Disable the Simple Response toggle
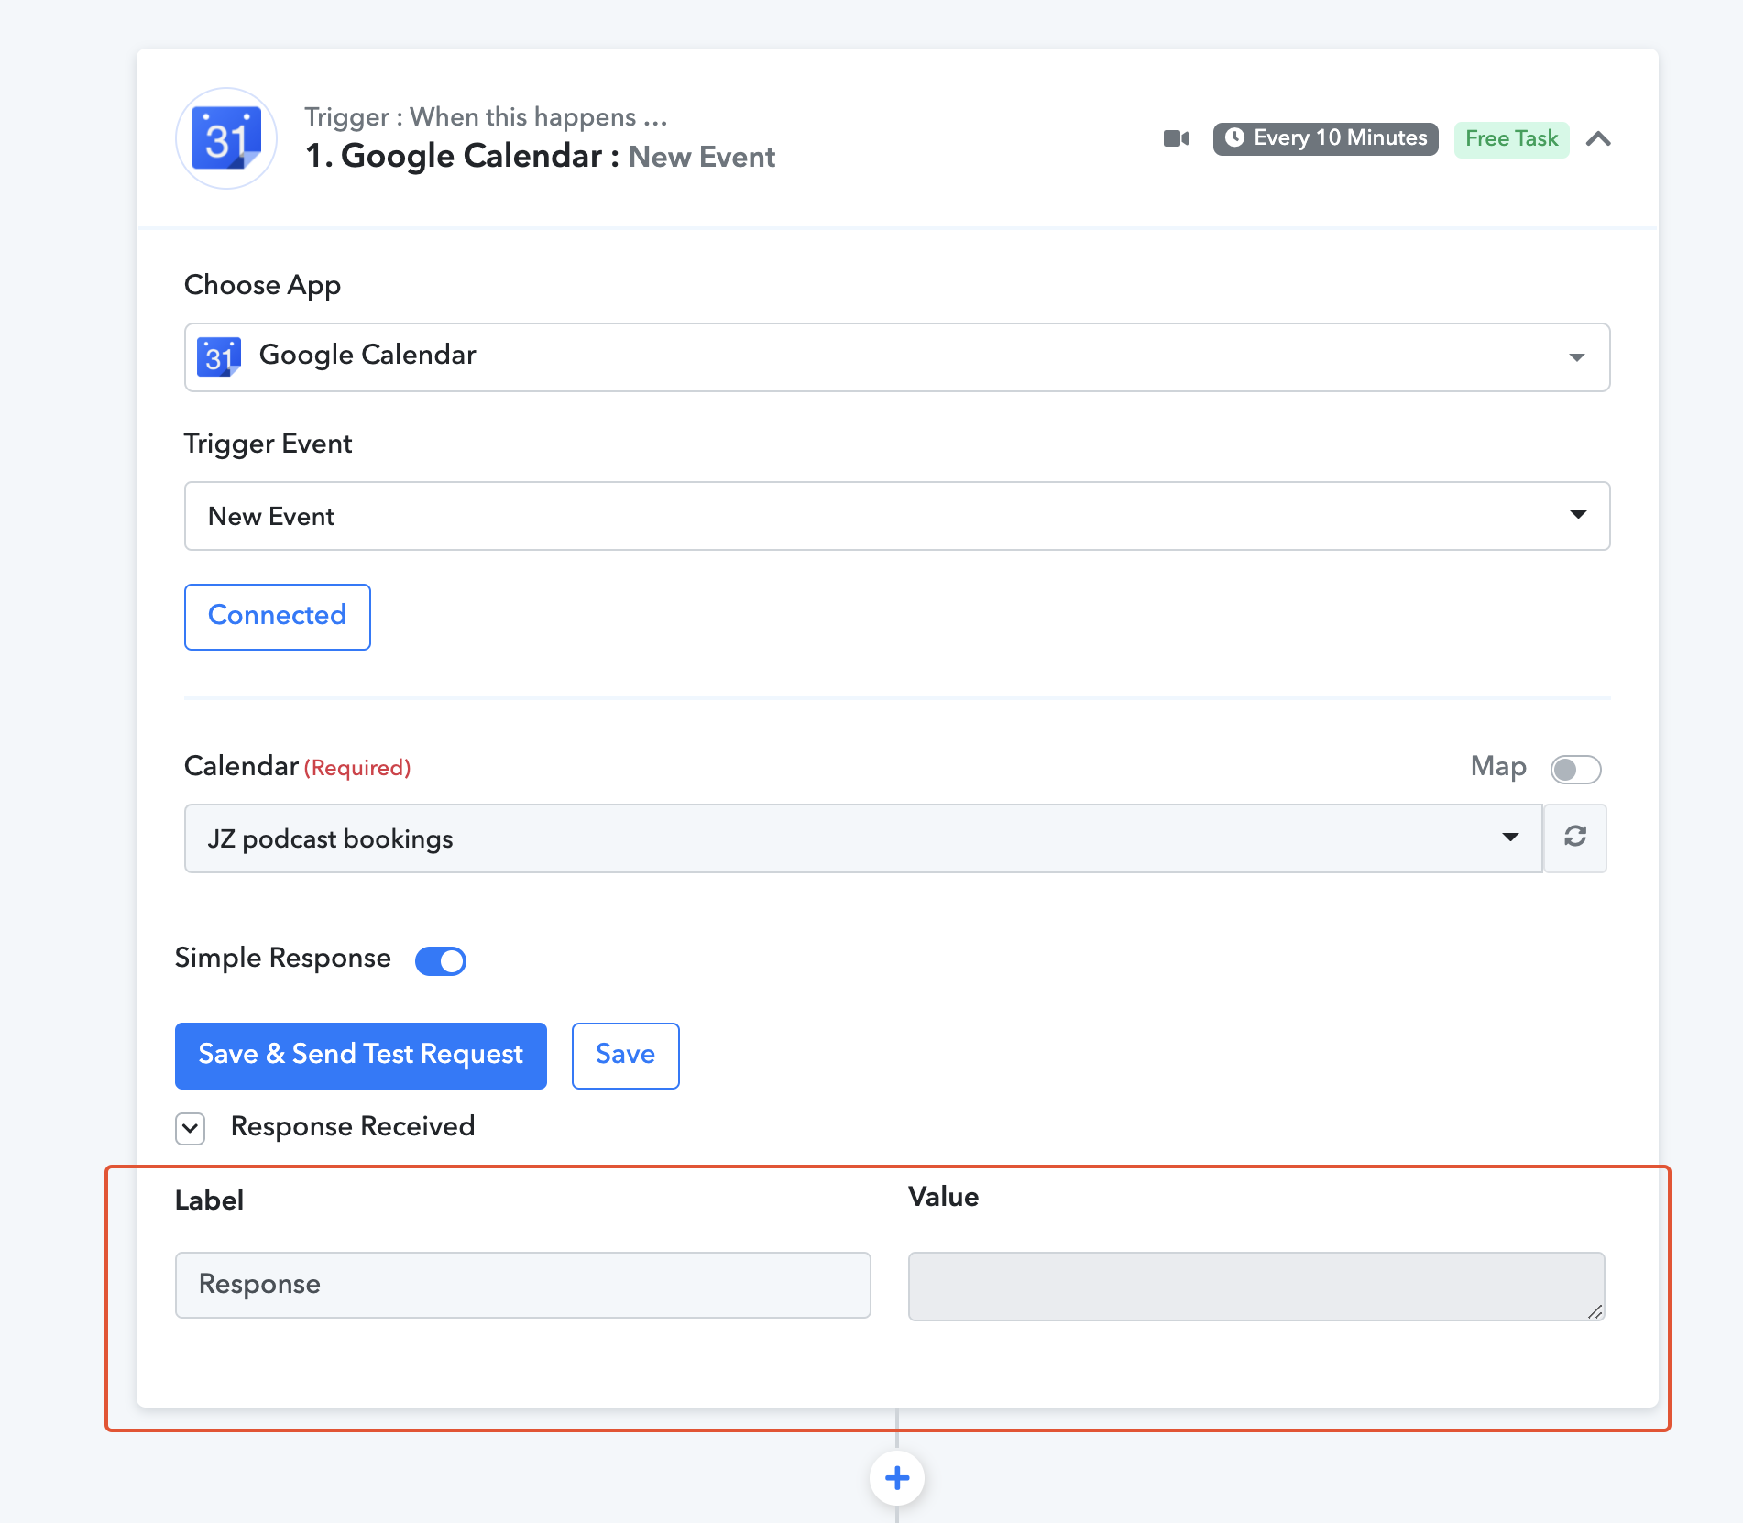The height and width of the screenshot is (1523, 1743). click(441, 960)
